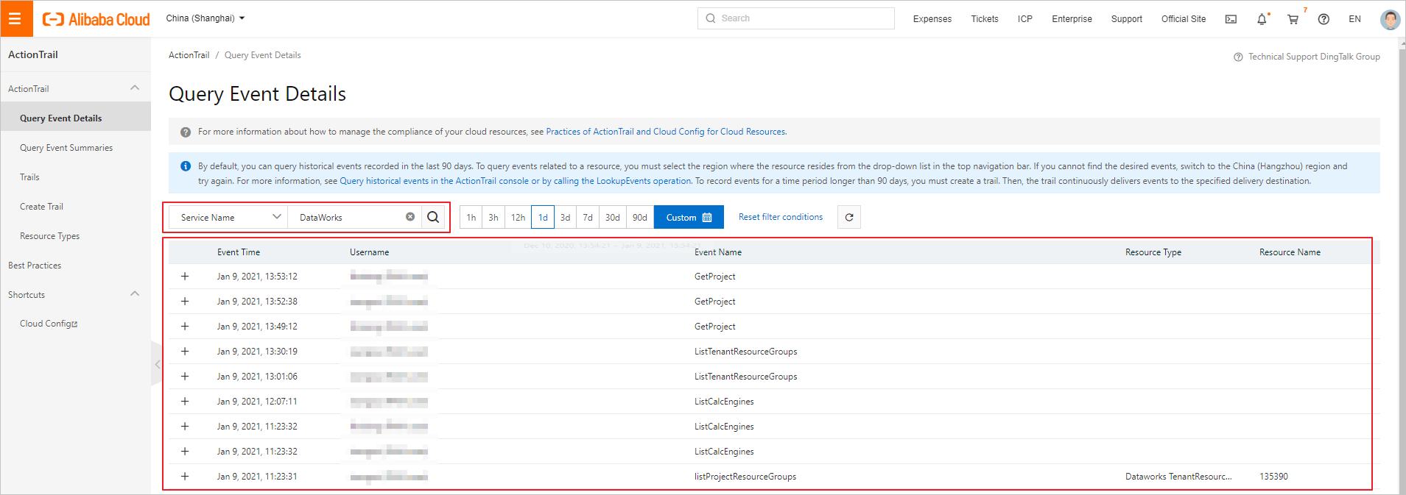Expand the Jan 9, 2021, 12:07:11 event row
Screen dimensions: 1406x495
(185, 402)
